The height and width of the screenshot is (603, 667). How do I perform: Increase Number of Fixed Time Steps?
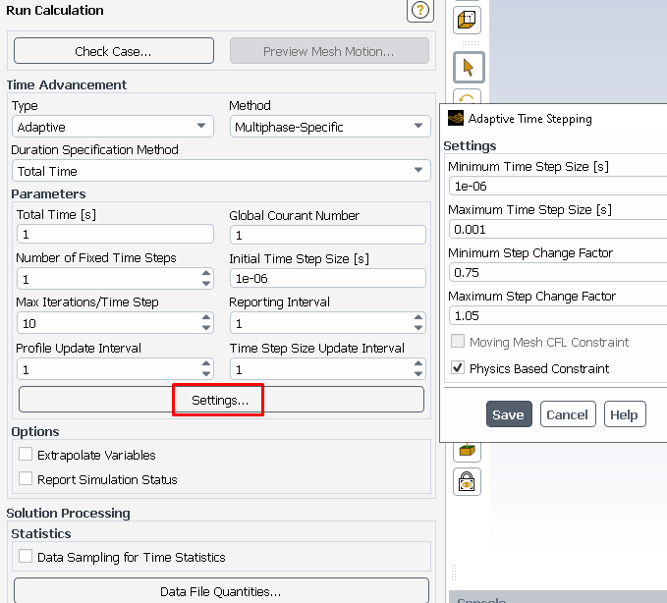[x=206, y=273]
